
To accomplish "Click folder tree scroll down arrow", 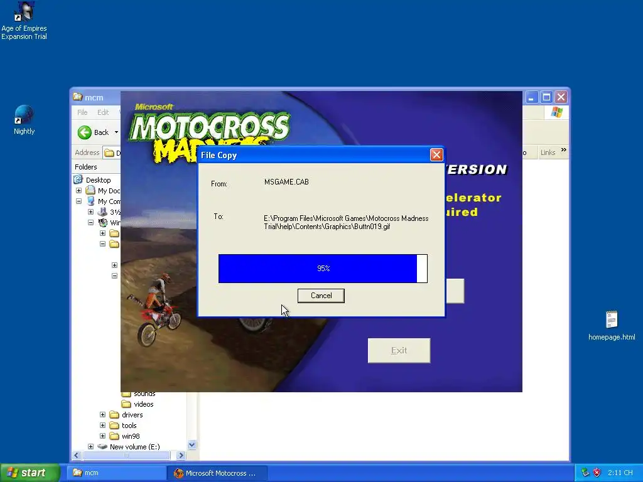I will click(192, 445).
